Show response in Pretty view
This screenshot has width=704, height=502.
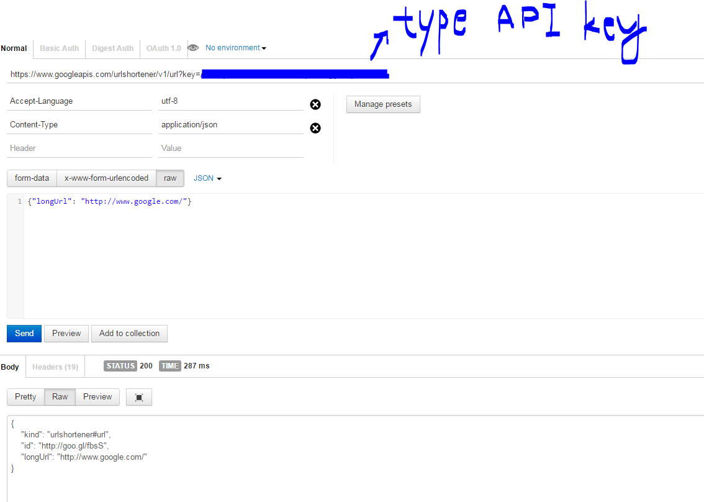pyautogui.click(x=25, y=397)
